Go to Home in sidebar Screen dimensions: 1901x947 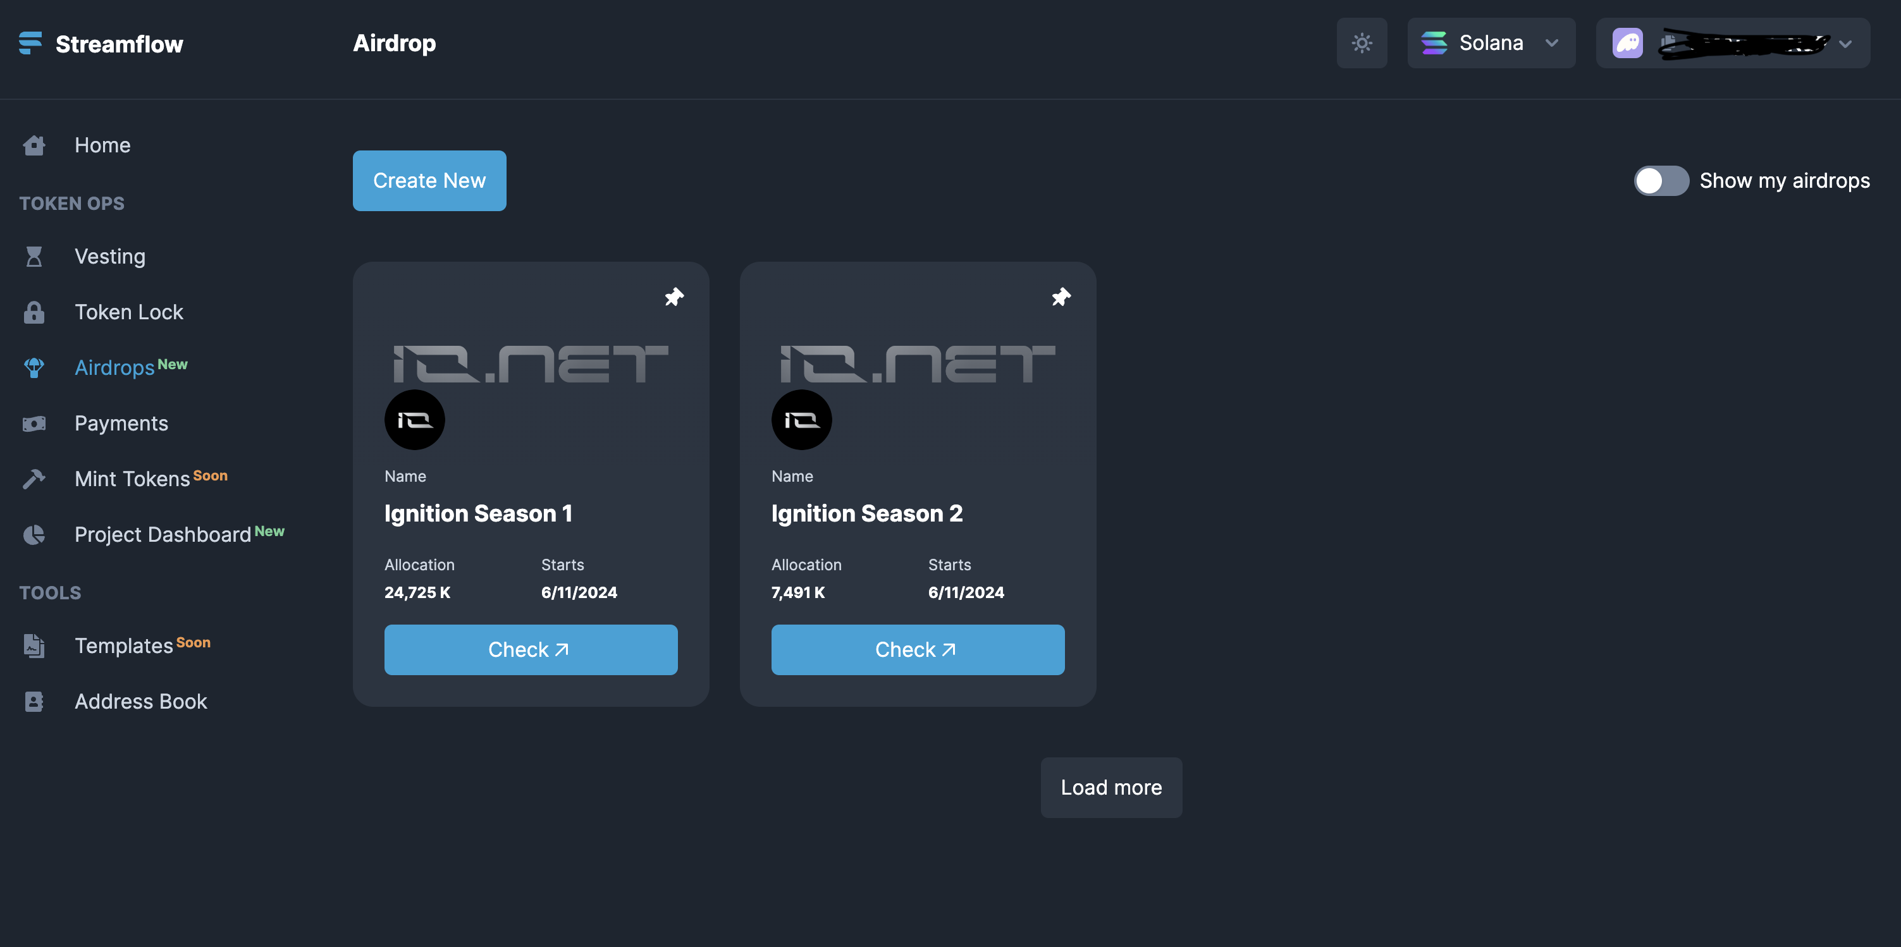pos(102,145)
